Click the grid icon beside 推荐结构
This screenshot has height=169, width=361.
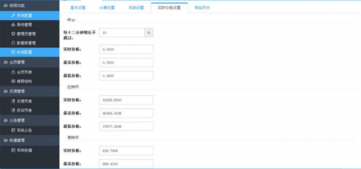coord(13,81)
